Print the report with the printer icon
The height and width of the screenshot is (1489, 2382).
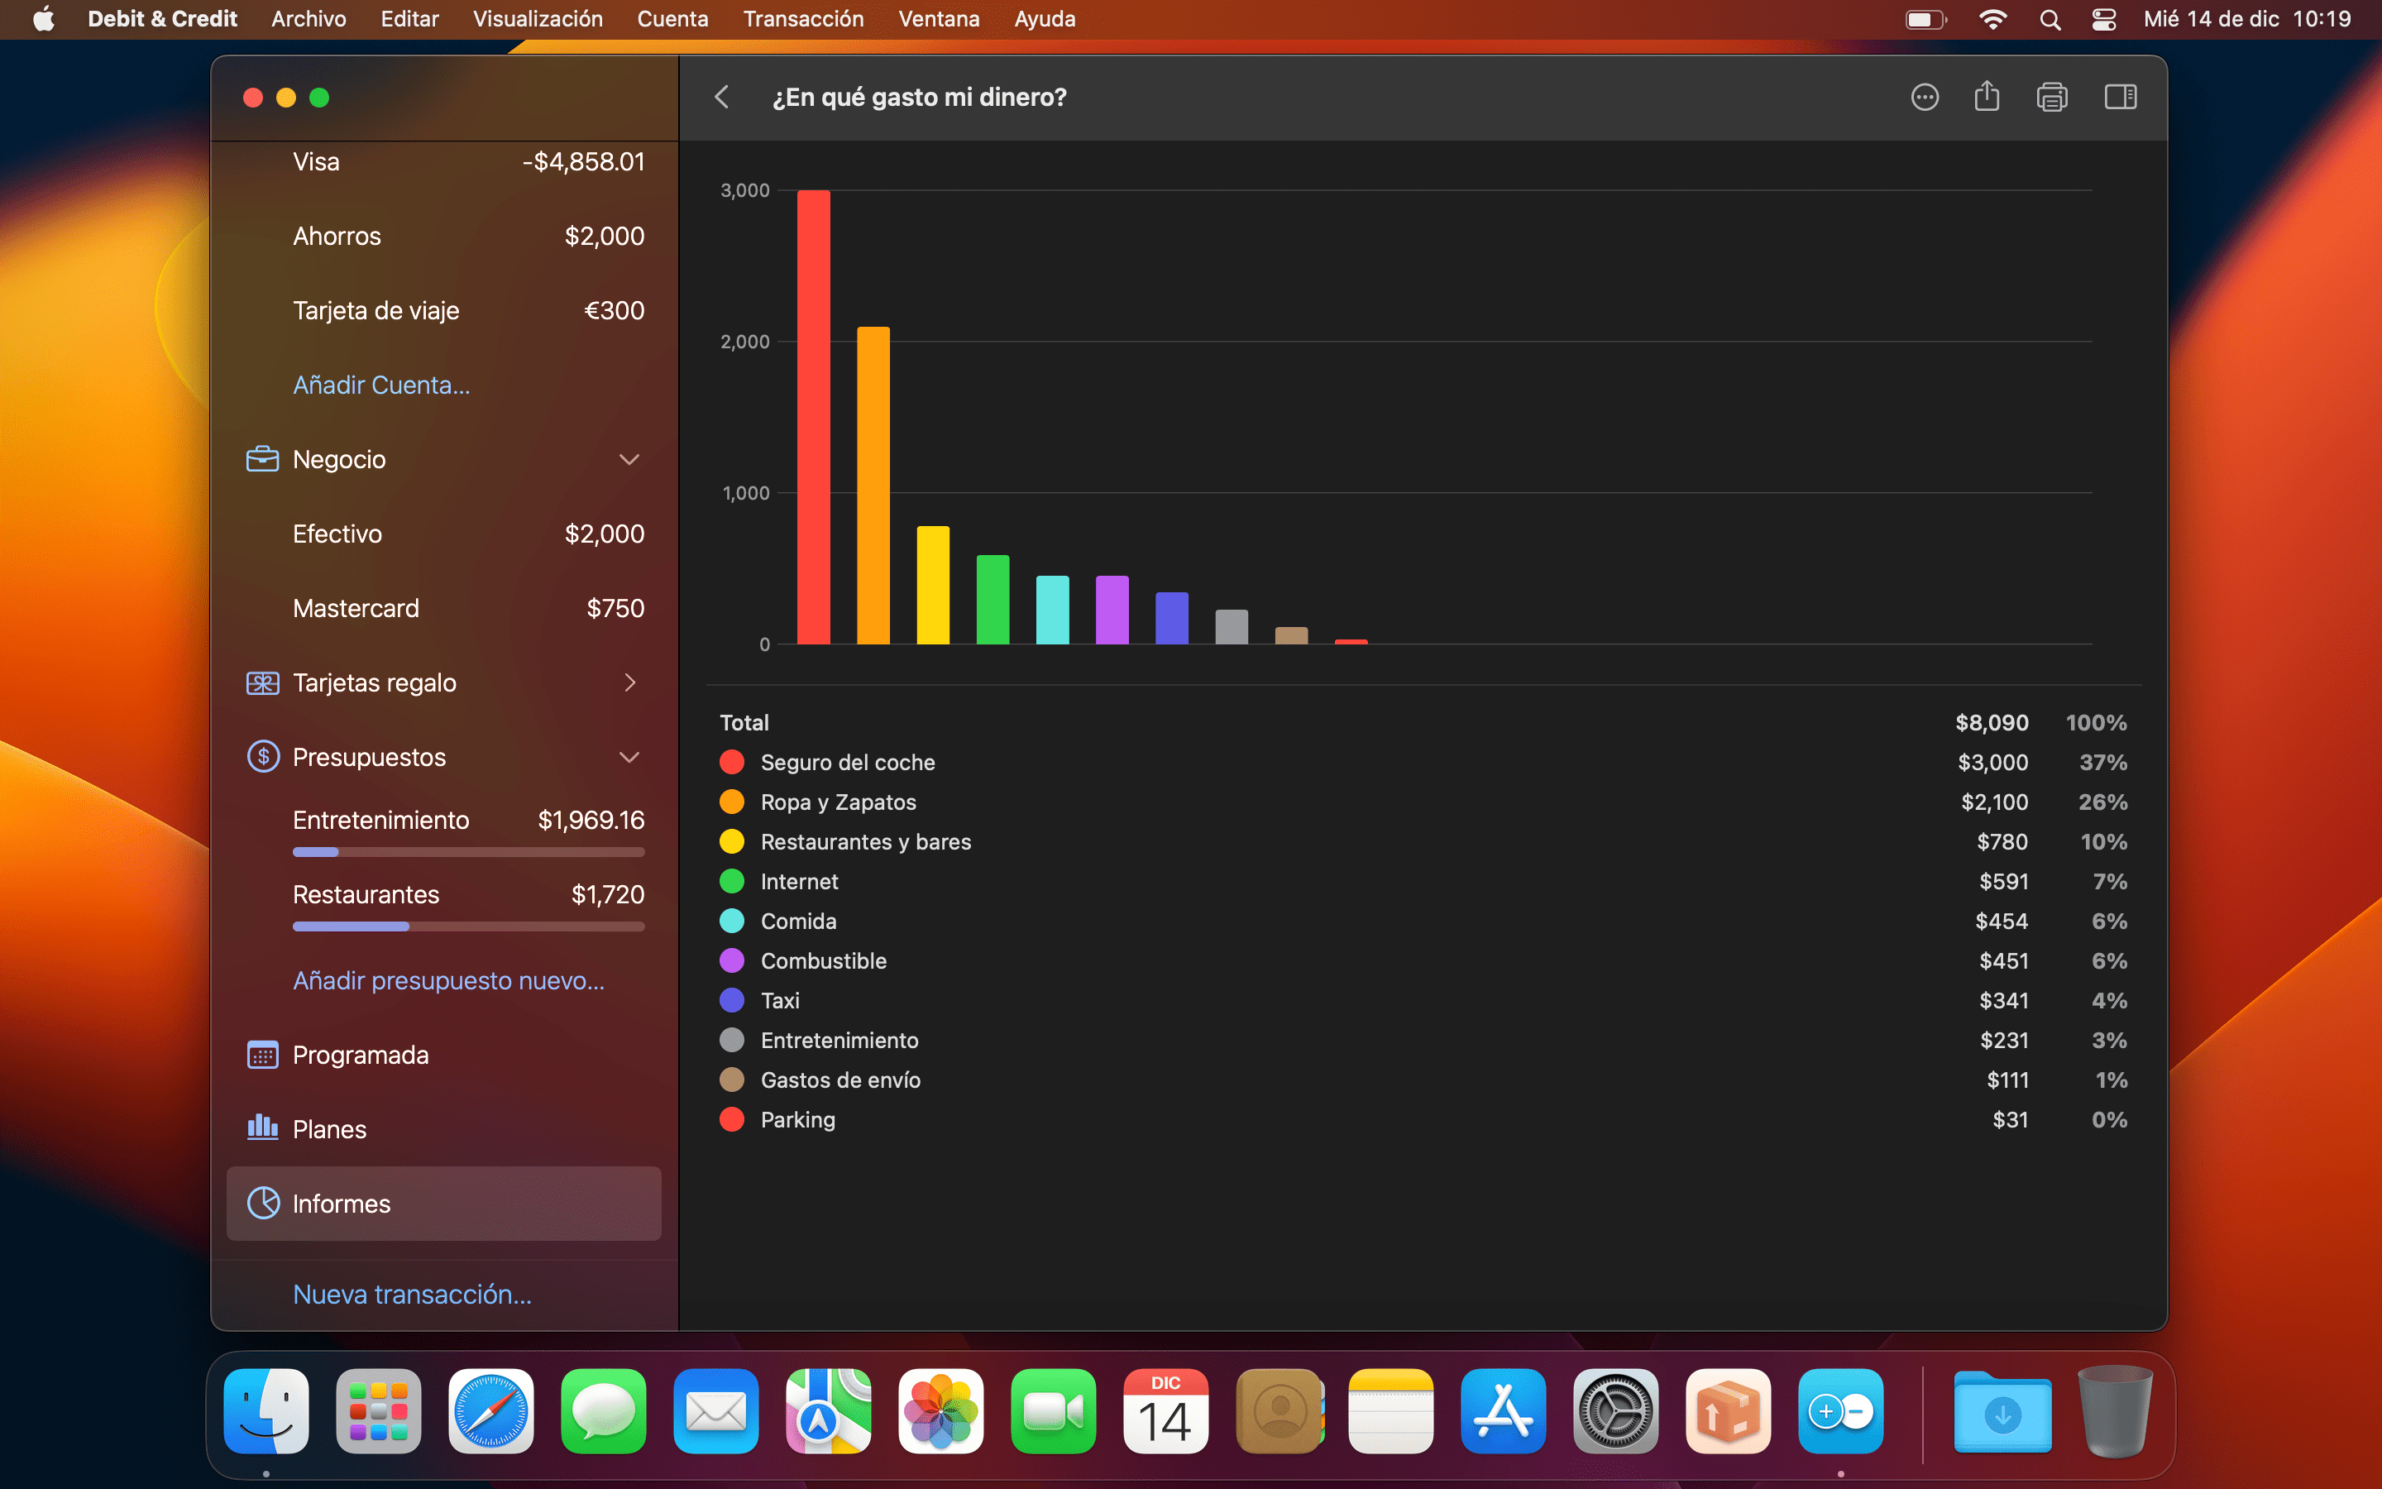point(2051,97)
